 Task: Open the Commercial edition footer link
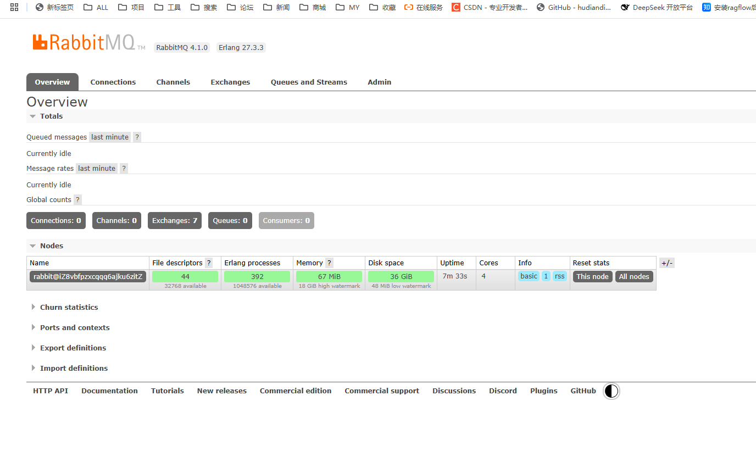pos(296,391)
